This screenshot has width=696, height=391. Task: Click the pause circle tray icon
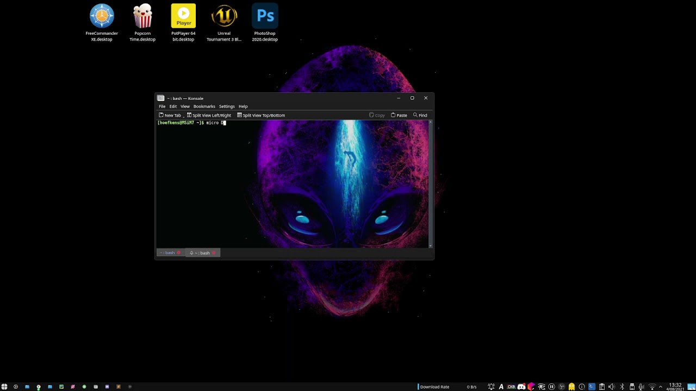pos(551,387)
